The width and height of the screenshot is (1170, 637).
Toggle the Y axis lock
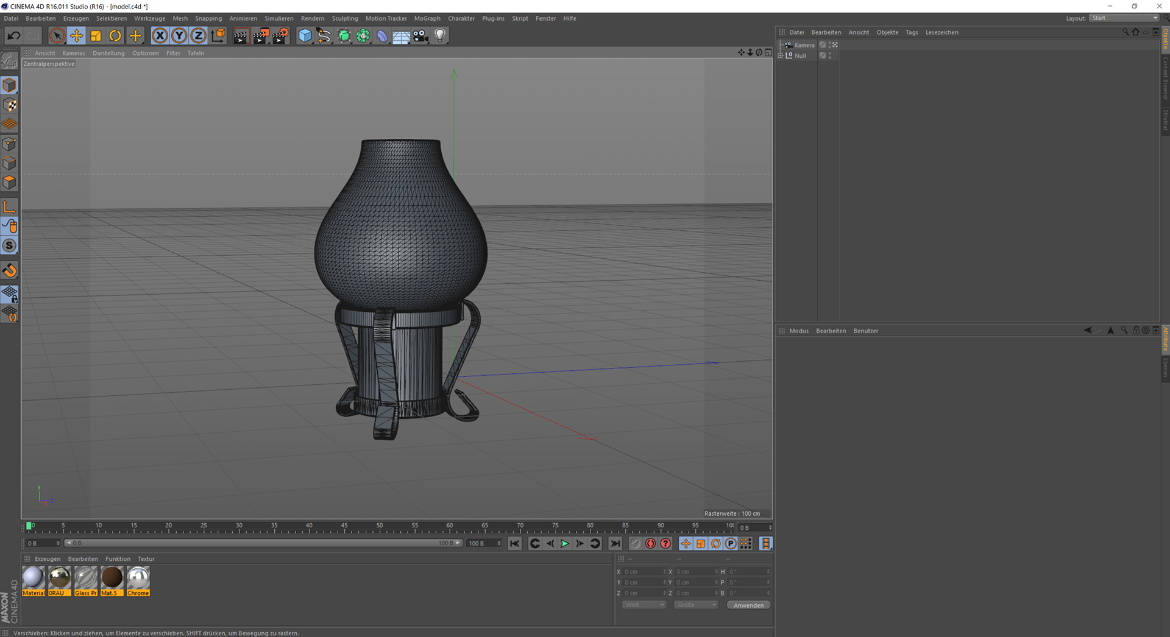pos(179,36)
